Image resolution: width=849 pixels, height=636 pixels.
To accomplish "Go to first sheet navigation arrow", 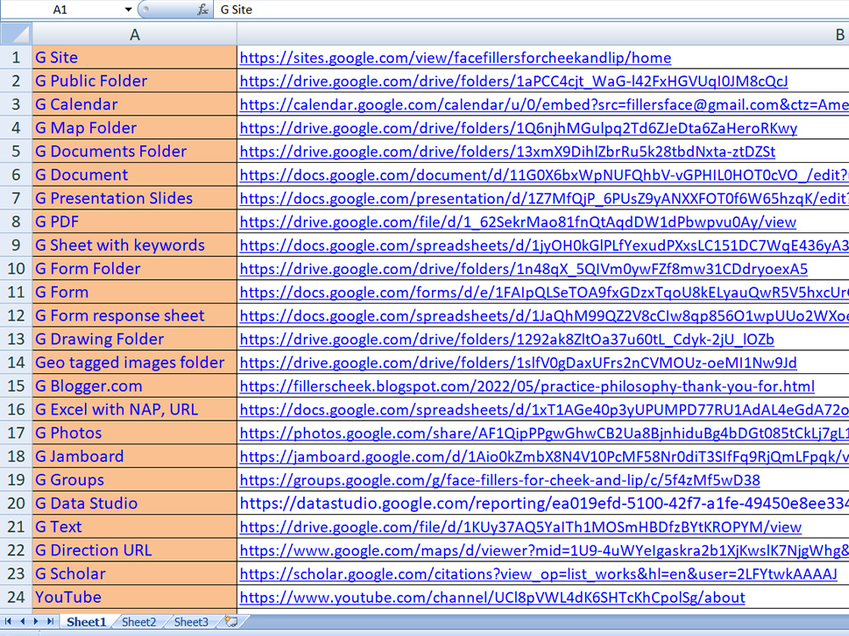I will click(x=8, y=622).
